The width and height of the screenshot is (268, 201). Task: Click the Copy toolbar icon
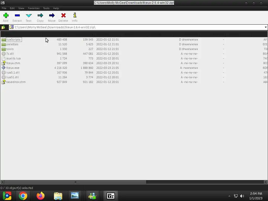pos(40,15)
